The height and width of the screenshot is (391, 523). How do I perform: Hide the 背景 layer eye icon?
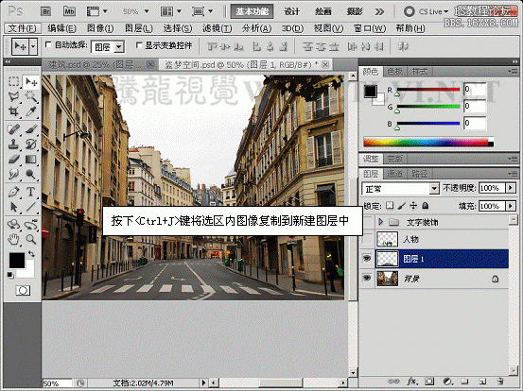click(367, 278)
